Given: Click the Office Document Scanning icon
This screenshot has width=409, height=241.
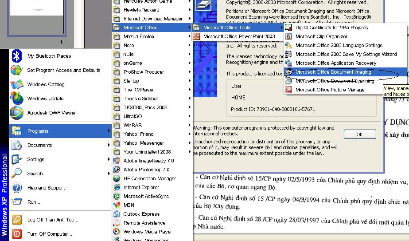Looking at the screenshot, I should coord(288,81).
